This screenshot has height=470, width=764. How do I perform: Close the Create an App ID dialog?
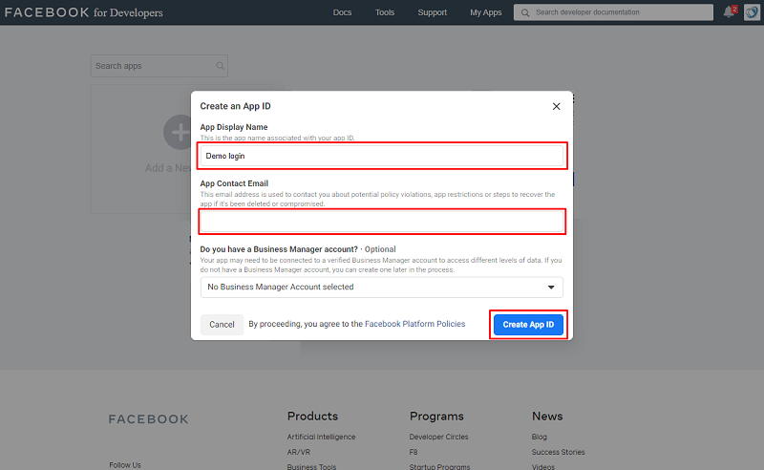[x=557, y=106]
